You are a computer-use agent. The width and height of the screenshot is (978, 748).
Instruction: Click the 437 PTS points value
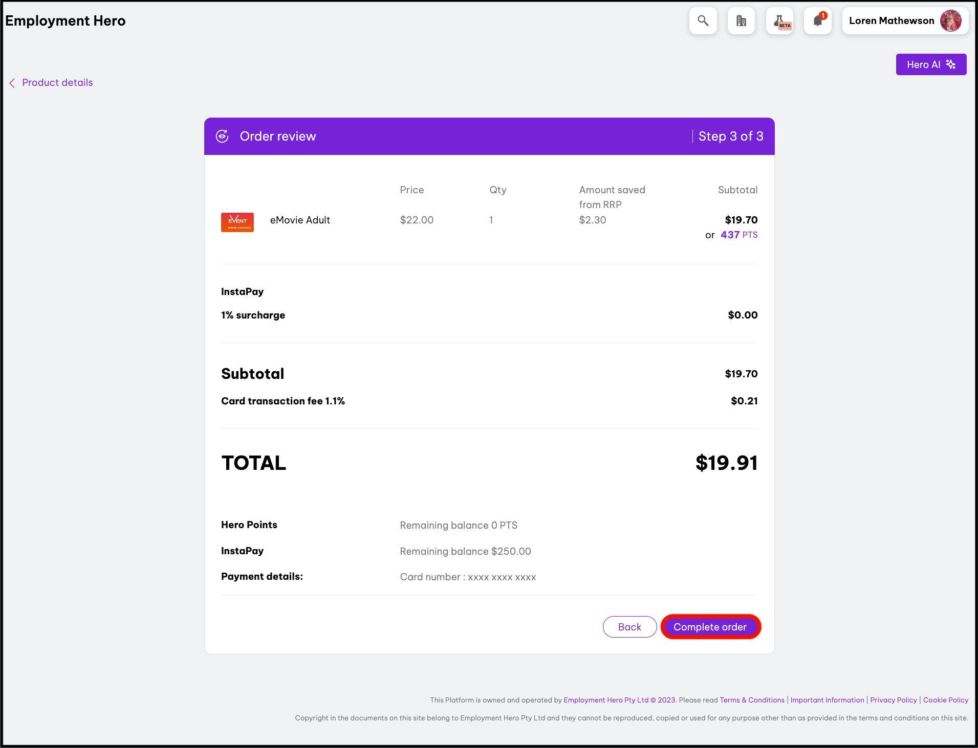[739, 235]
